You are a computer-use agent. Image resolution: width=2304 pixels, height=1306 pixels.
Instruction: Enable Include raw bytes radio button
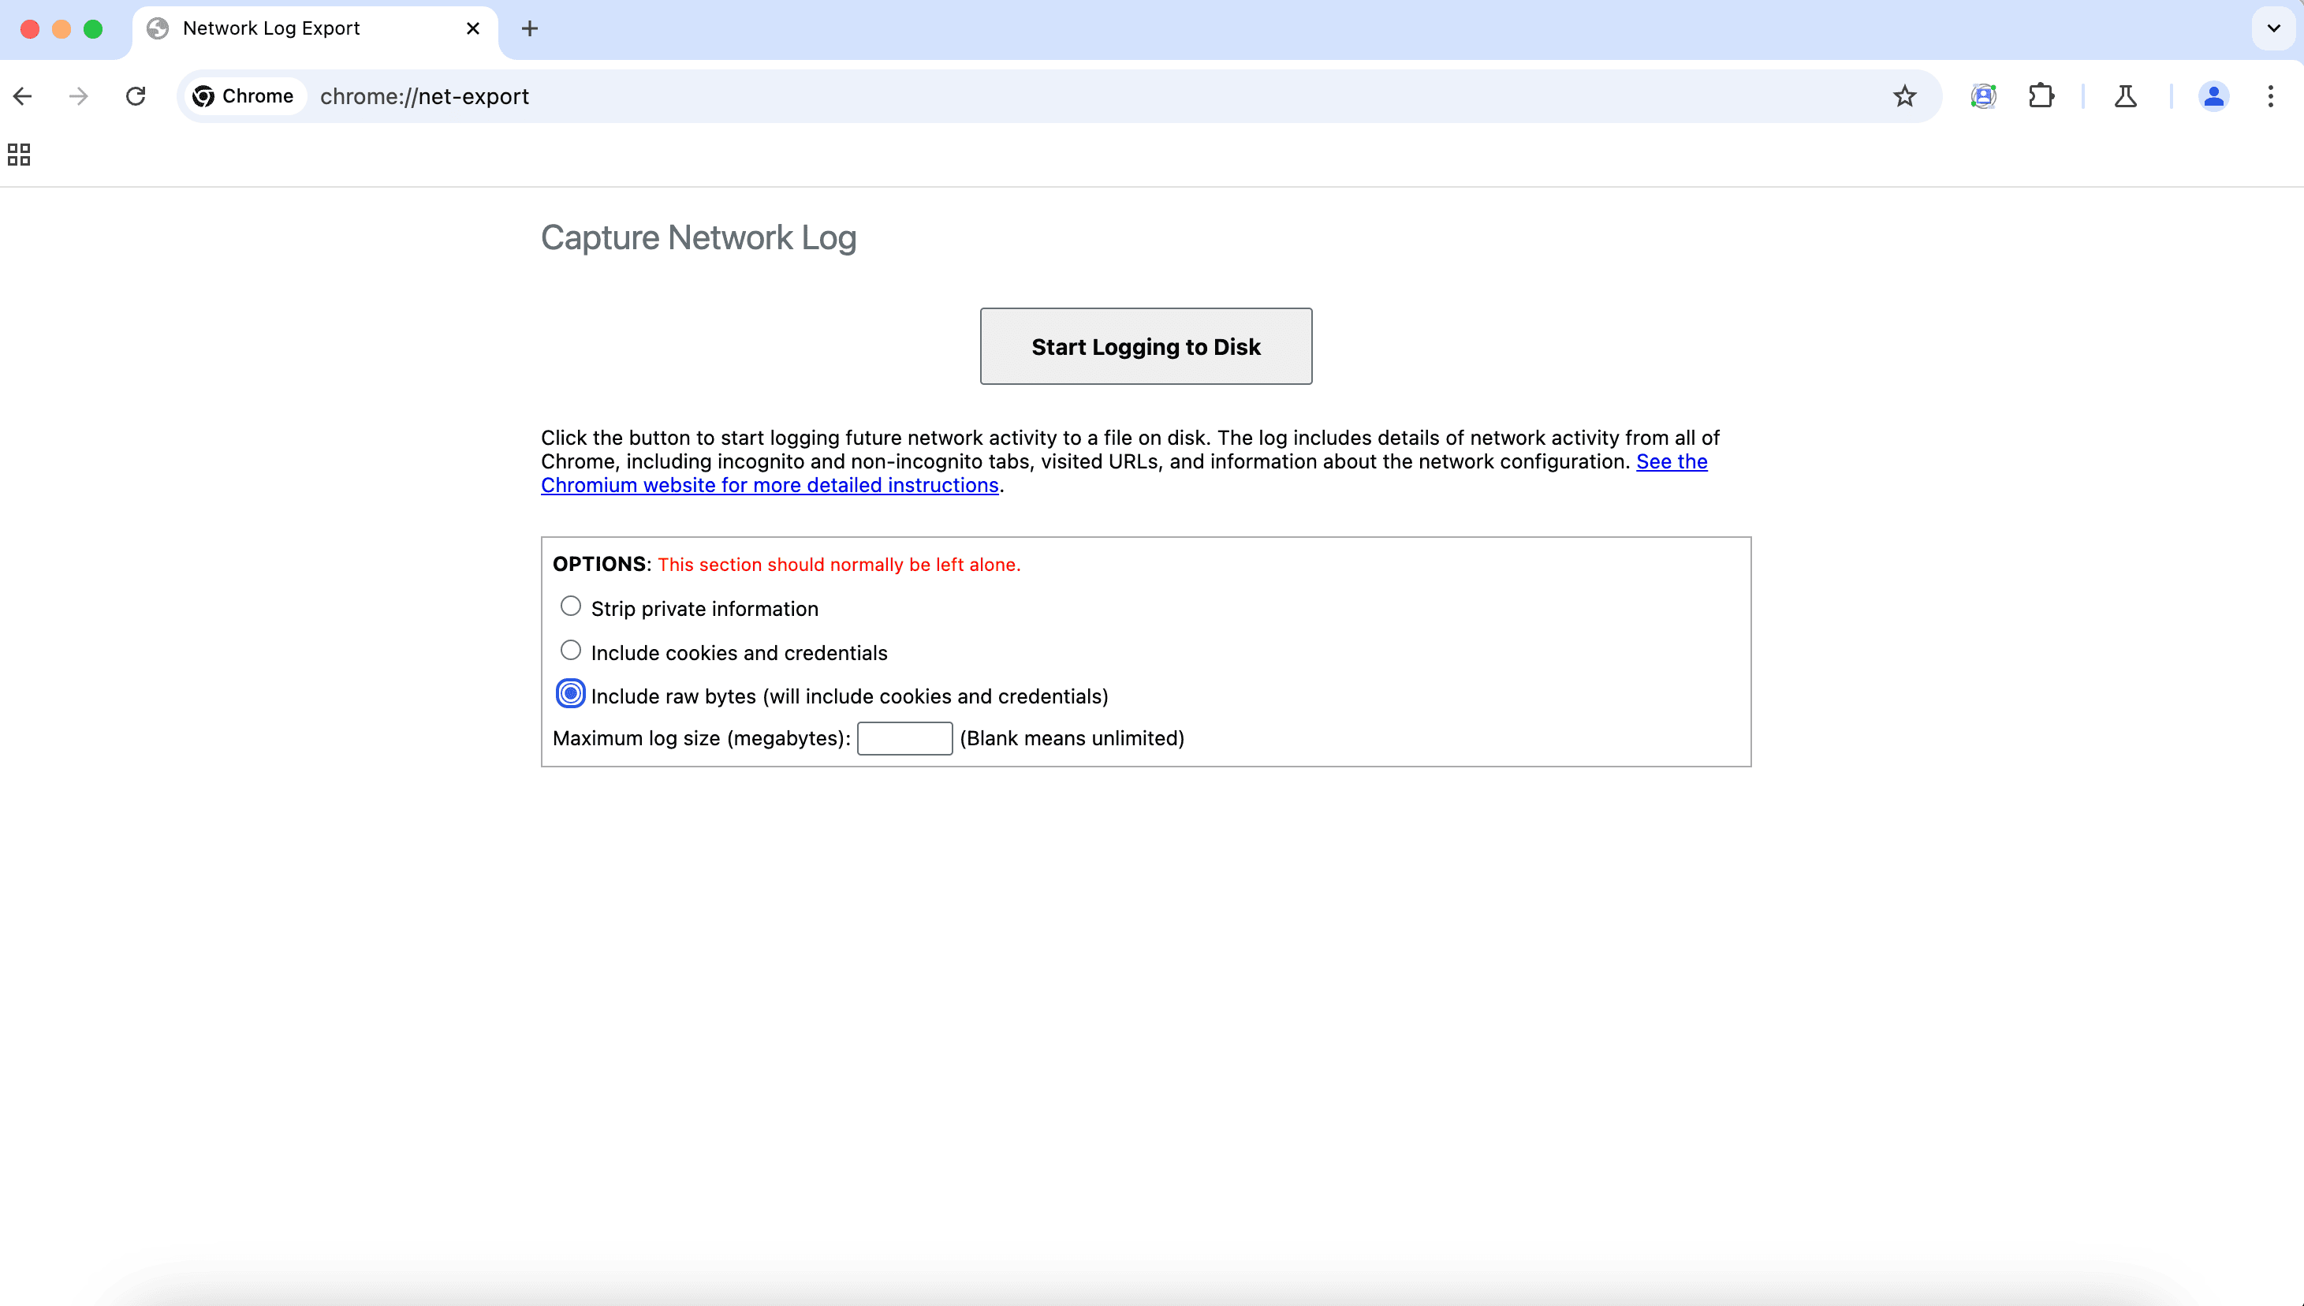(569, 695)
